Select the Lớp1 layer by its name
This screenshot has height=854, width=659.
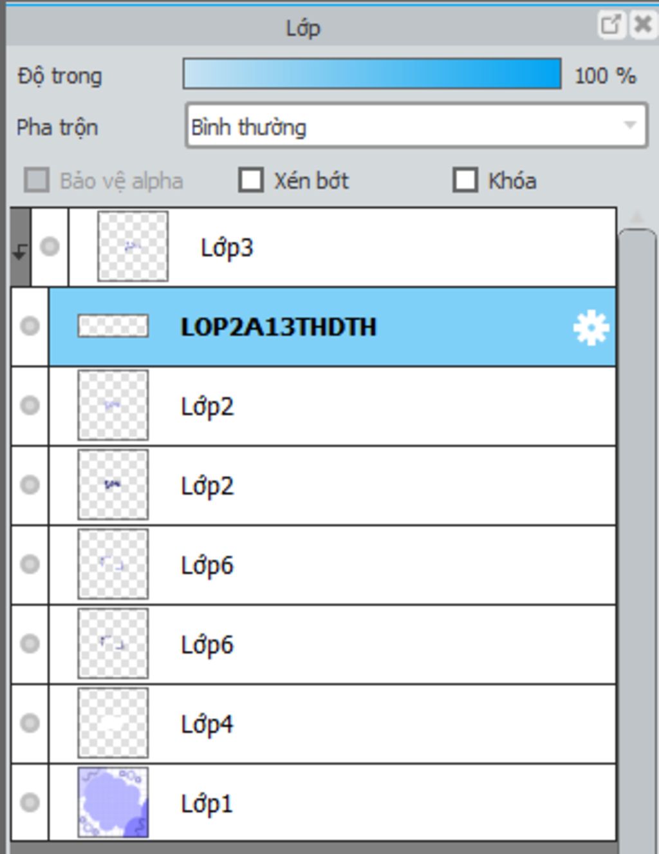point(207,804)
